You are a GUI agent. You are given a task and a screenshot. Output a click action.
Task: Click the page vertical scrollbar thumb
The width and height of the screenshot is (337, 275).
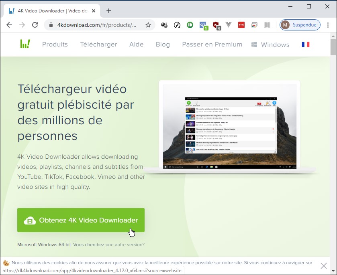click(x=333, y=47)
